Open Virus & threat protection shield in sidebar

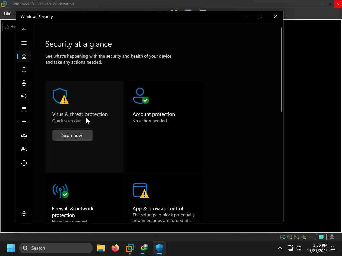pyautogui.click(x=24, y=70)
